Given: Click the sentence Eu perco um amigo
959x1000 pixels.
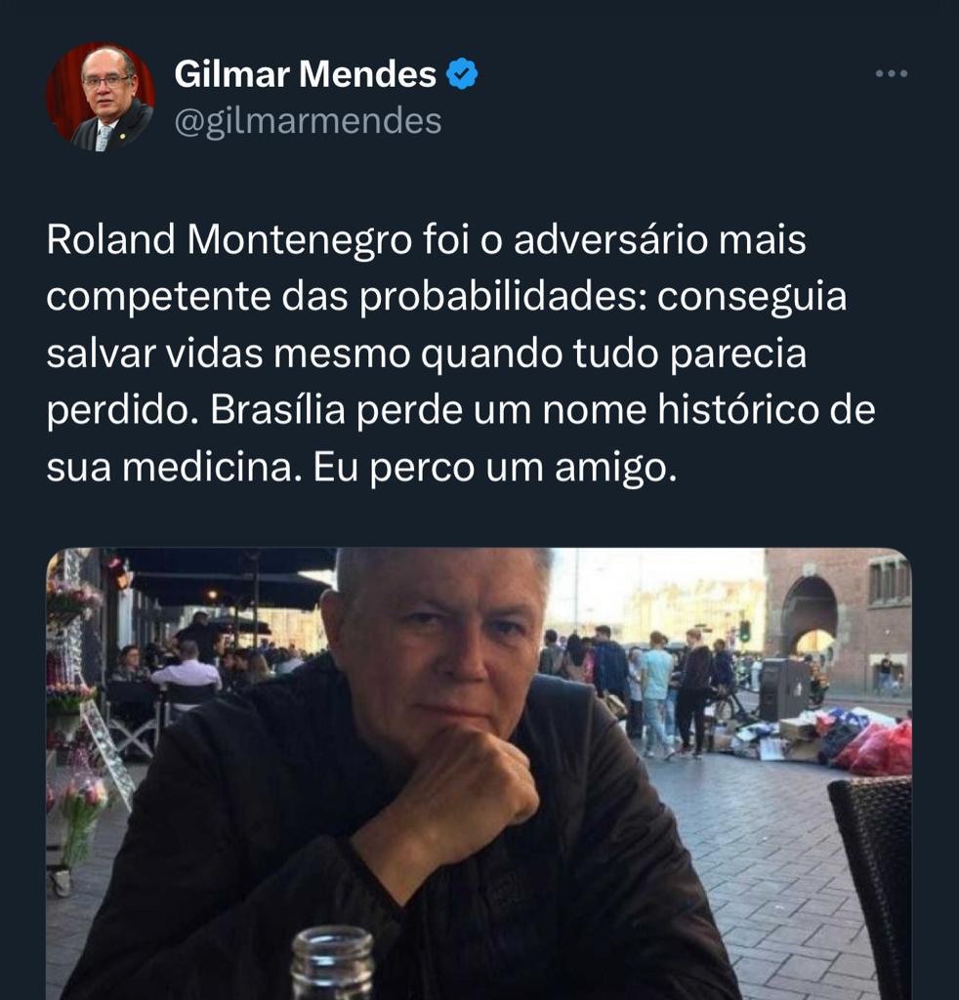Looking at the screenshot, I should 494,468.
